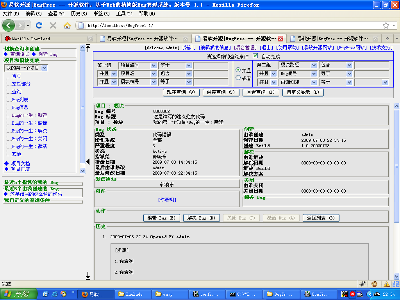Screen dimensions: 400x300
Task: Open the recent pages history arrow
Action: (x=28, y=25)
